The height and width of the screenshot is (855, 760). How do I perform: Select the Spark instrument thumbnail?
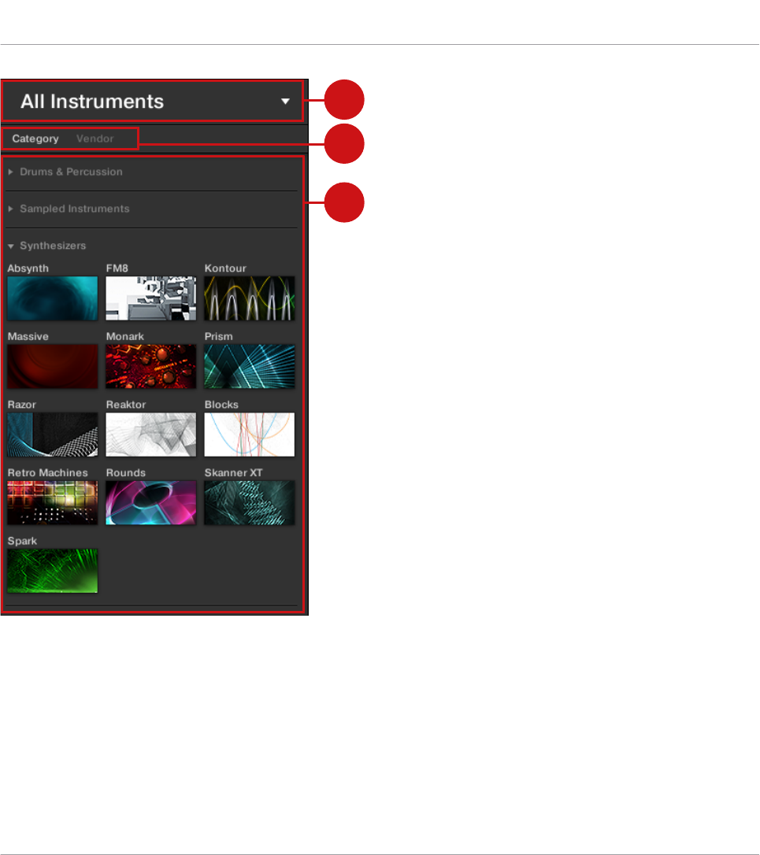click(53, 571)
